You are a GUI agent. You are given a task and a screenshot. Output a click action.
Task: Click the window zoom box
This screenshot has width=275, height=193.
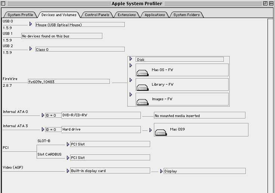265,3
